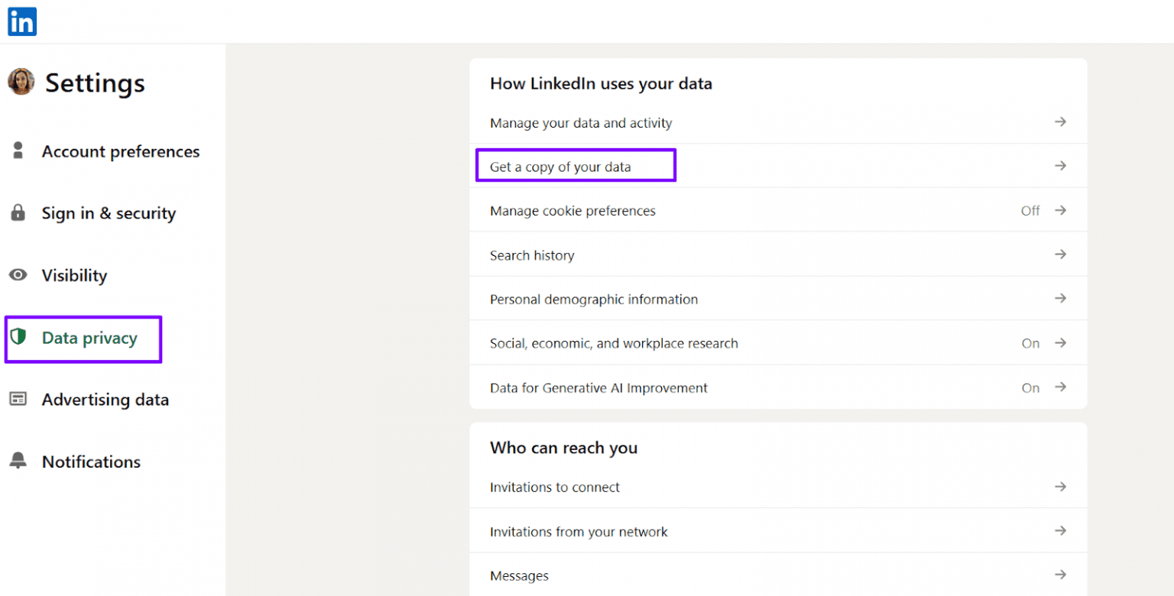The image size is (1174, 596).
Task: Open the Account preferences section
Action: point(121,151)
